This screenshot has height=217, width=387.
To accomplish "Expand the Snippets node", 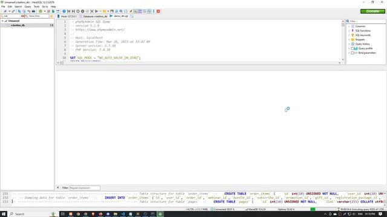I will click(349, 40).
